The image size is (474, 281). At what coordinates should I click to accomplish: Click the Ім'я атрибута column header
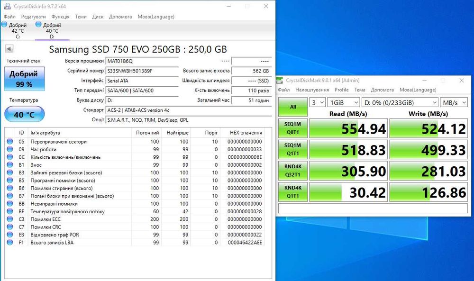tap(80, 133)
